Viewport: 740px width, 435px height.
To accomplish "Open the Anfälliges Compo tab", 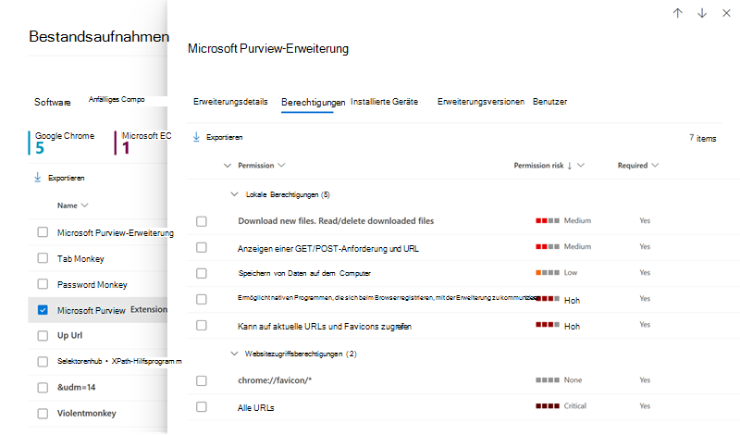I will (x=117, y=99).
